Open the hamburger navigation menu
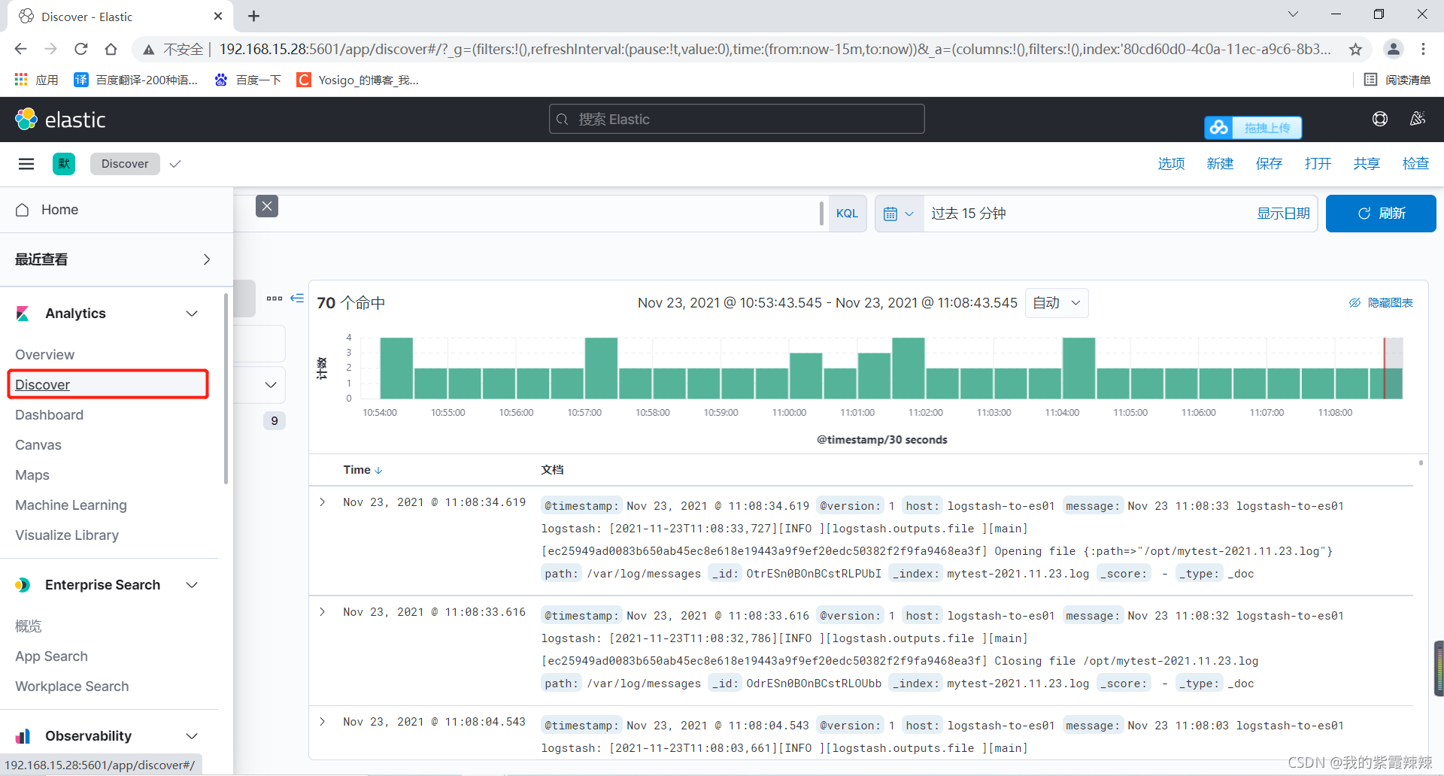The image size is (1444, 776). click(26, 164)
